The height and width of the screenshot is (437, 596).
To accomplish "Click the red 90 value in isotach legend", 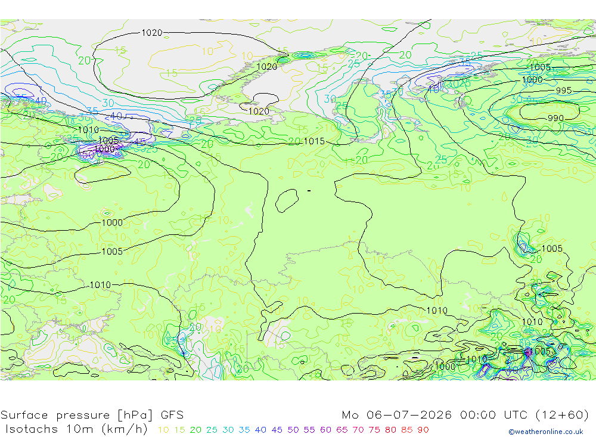I will (x=423, y=430).
